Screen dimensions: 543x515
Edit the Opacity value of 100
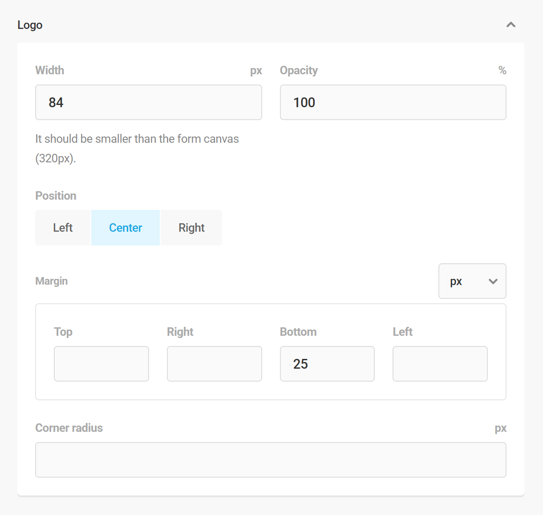(393, 102)
